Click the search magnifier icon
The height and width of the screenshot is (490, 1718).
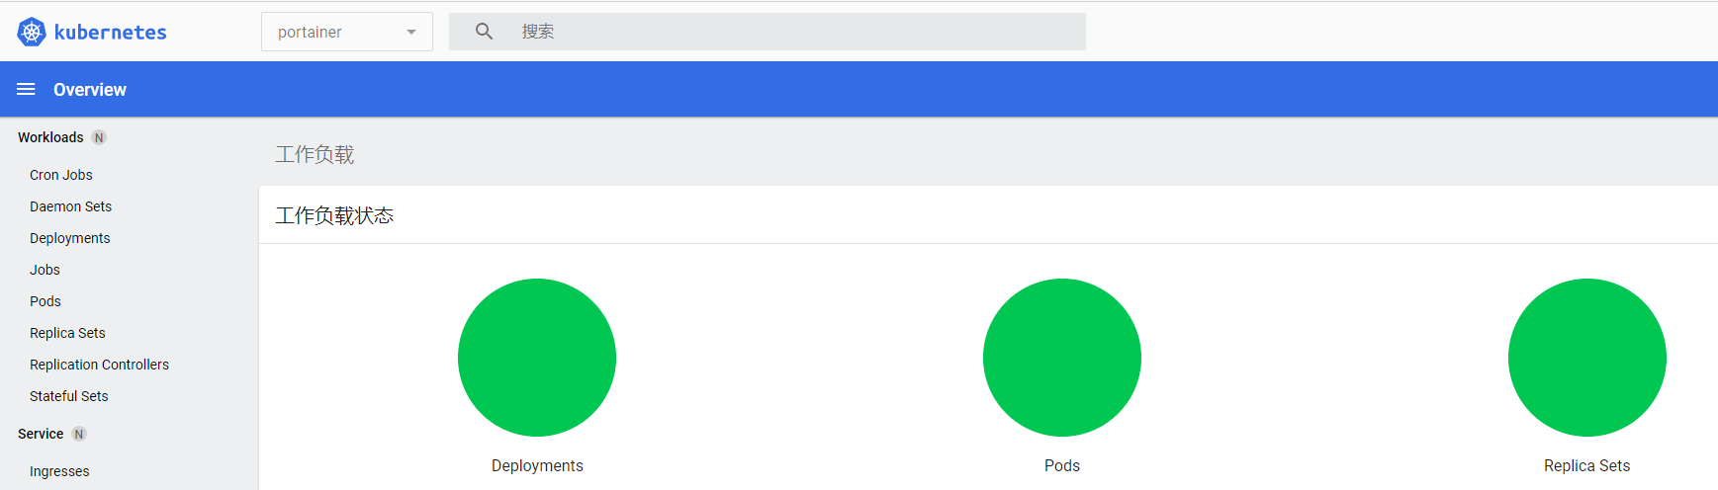point(484,32)
